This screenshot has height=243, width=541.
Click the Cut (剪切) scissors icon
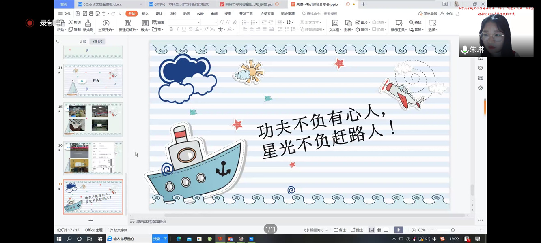point(71,23)
